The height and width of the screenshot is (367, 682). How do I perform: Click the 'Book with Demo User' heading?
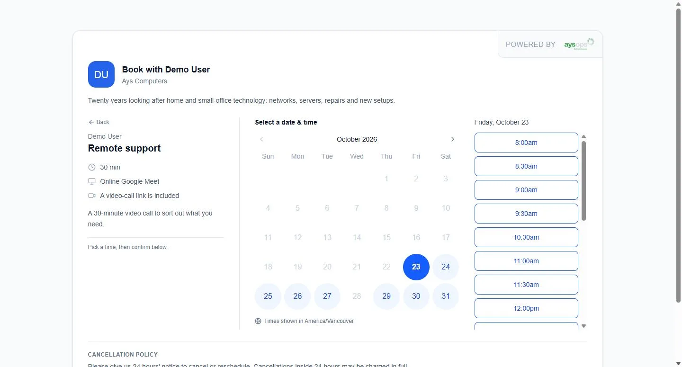[166, 70]
